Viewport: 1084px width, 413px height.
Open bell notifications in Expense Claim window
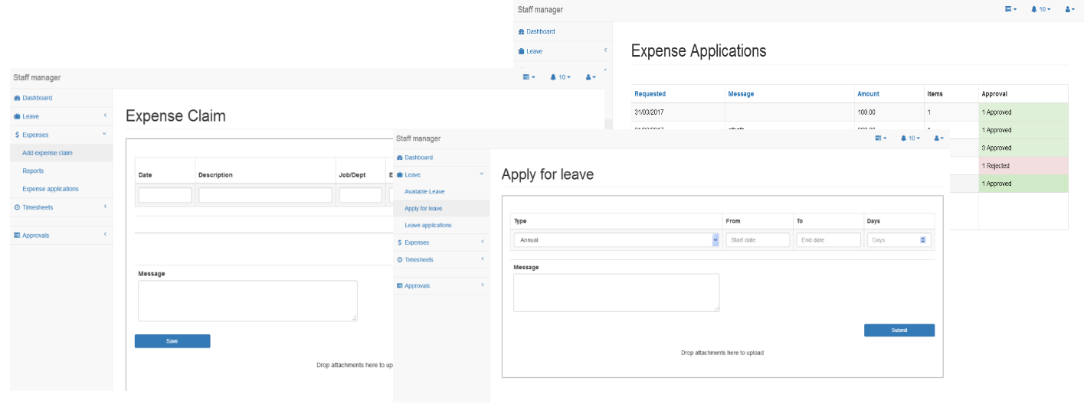(x=561, y=77)
